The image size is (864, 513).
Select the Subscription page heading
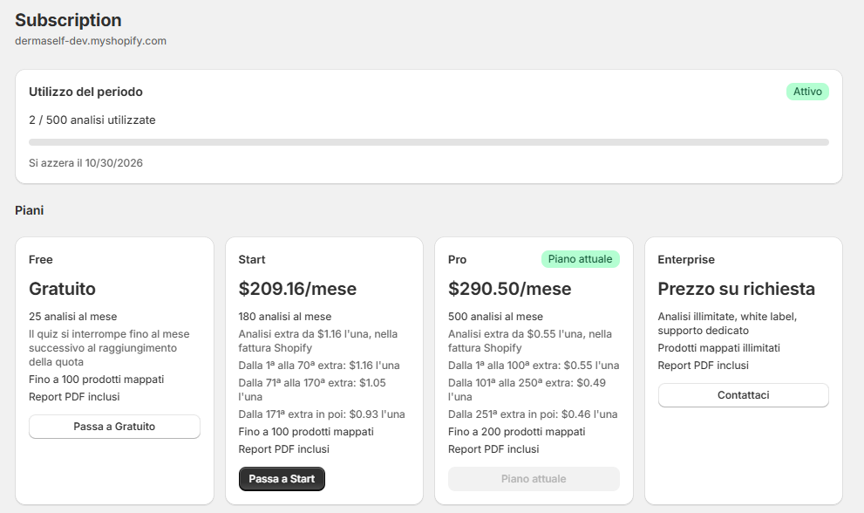(68, 20)
